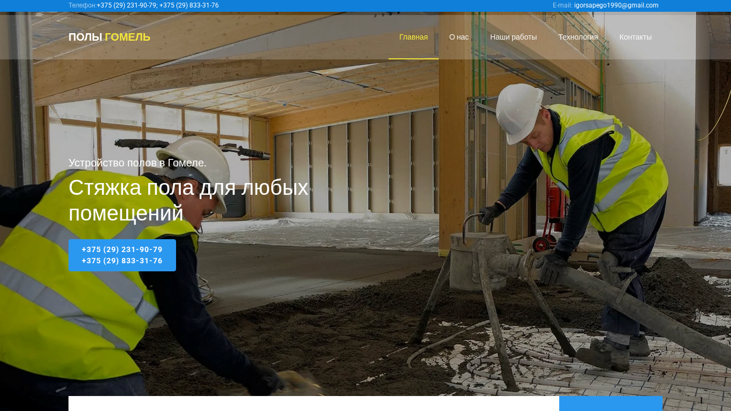Image resolution: width=731 pixels, height=411 pixels.
Task: Click the heading Стяжка пола для любых помещений
Action: coord(188,200)
